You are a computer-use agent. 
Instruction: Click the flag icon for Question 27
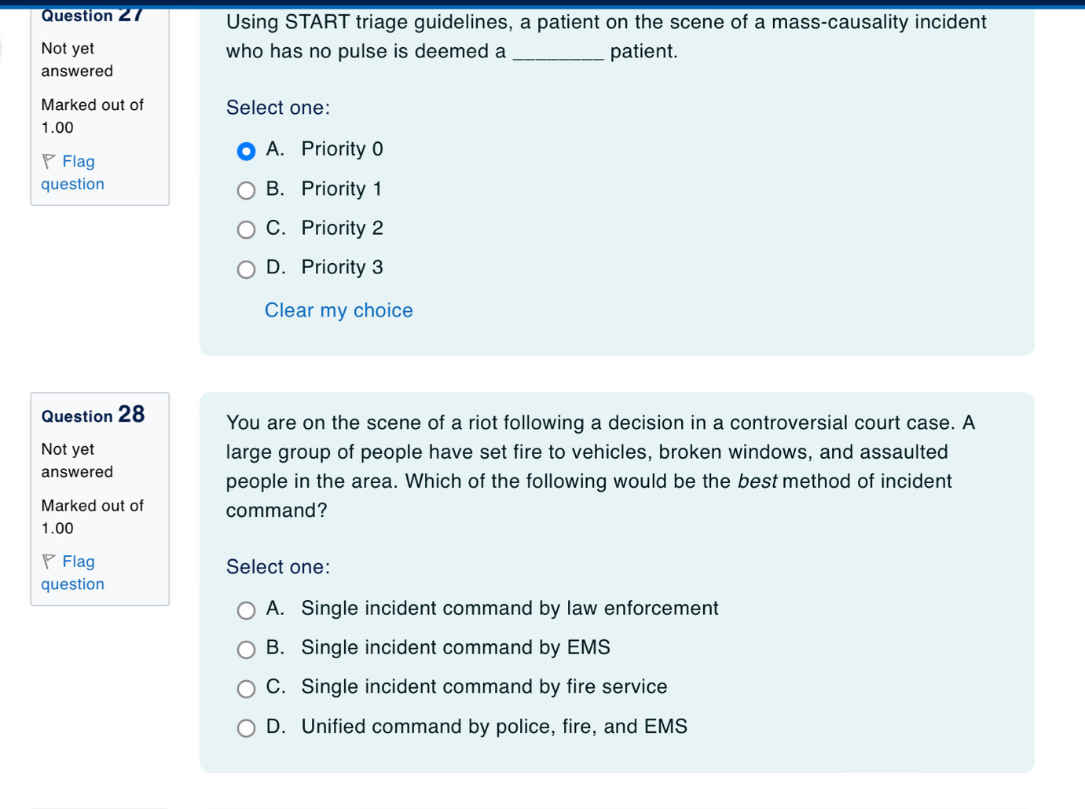(49, 161)
